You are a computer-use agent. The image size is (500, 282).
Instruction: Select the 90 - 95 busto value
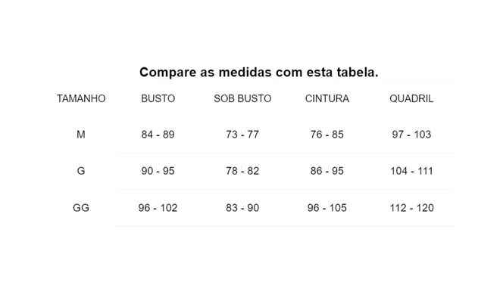pos(158,171)
